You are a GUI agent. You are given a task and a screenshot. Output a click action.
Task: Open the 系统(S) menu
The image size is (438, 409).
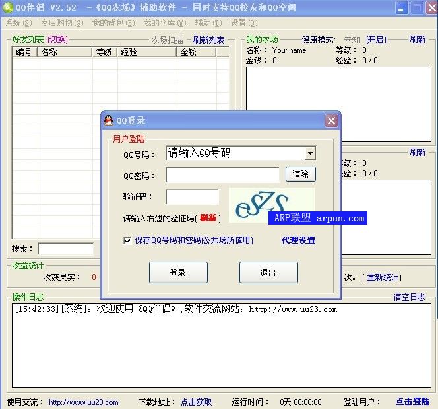(x=18, y=23)
